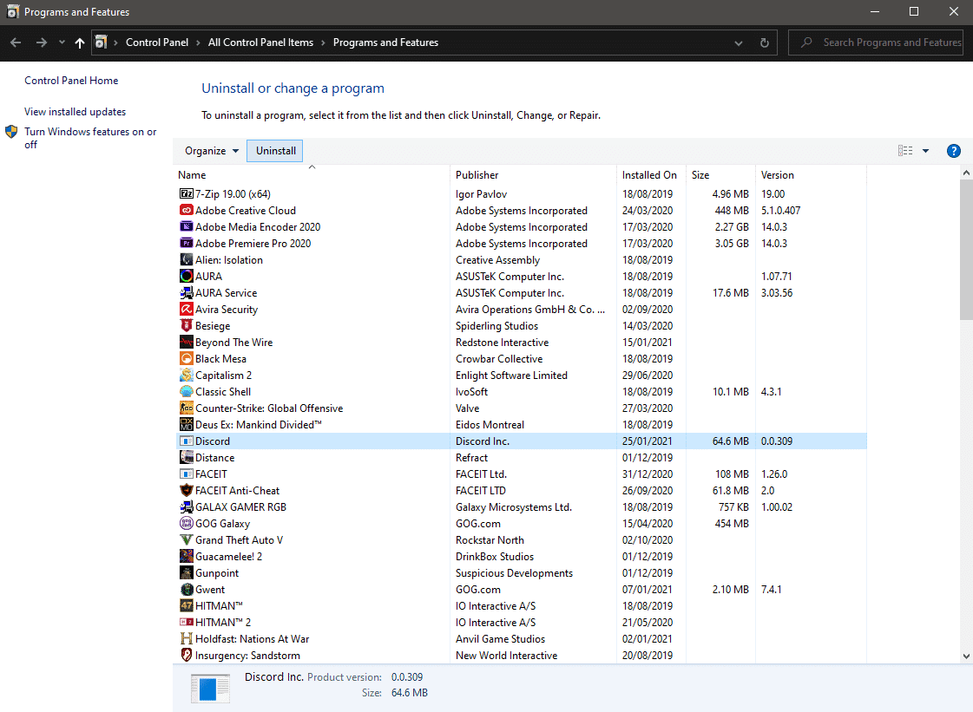Screen dimensions: 973x712
Task: Select the GALAX GAMER RGB row
Action: point(522,506)
